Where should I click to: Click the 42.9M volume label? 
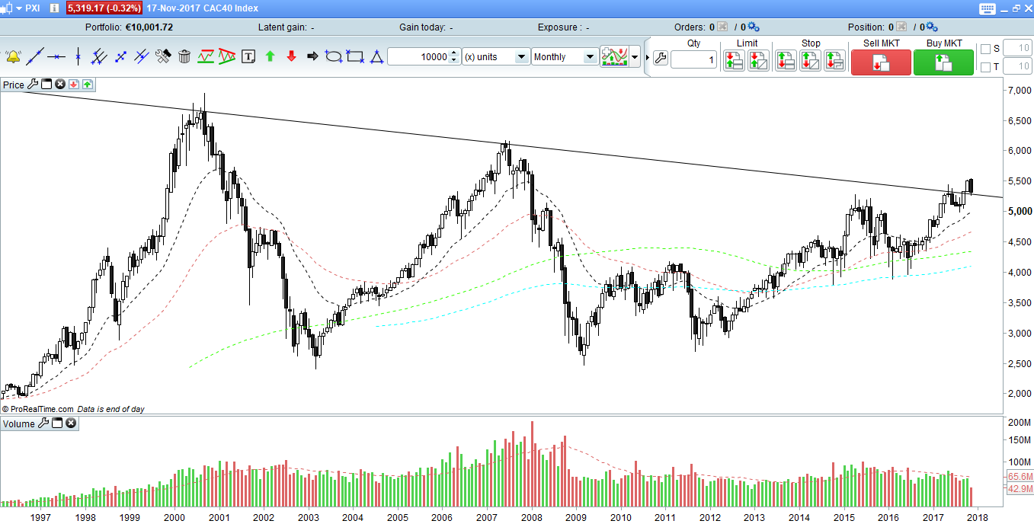click(x=1020, y=489)
